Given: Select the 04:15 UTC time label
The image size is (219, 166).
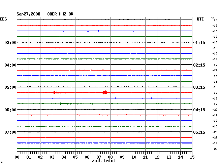Looking at the screenshot, I should 199,110.
